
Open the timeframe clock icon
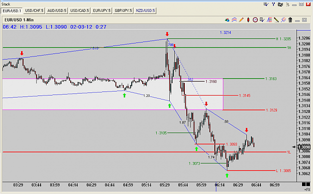[255, 20]
